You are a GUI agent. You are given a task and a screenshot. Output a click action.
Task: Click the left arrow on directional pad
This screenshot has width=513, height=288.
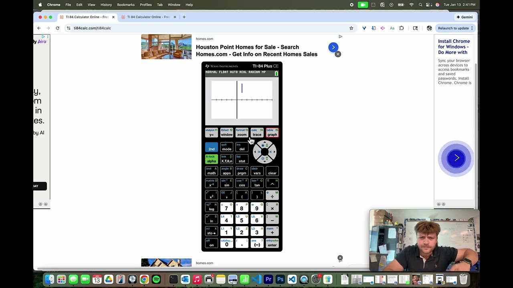(256, 152)
